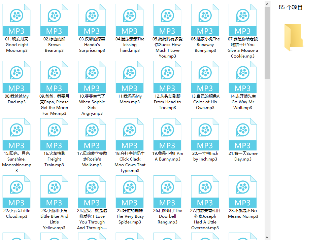336x243 pixels.
Task: Select the 28.不就是不 No Means No icon
Action: (x=243, y=192)
